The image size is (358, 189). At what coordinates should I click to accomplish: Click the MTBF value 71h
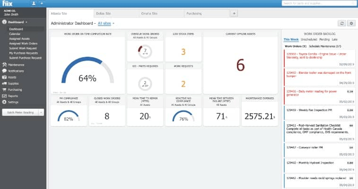pos(221,116)
